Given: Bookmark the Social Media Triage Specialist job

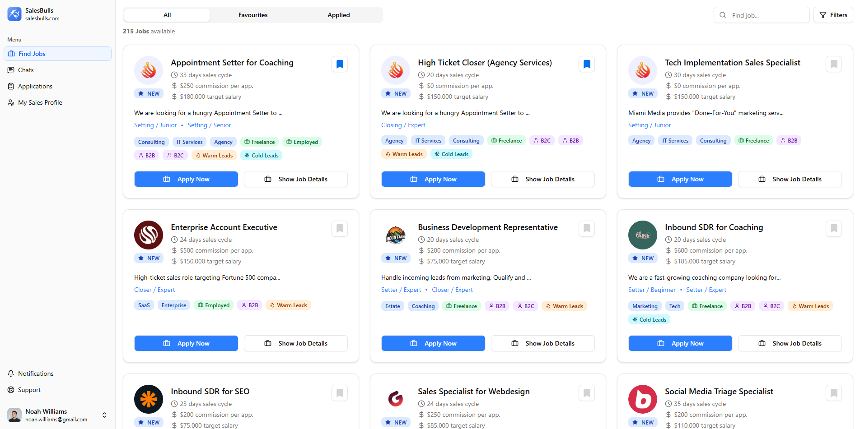Looking at the screenshot, I should 833,393.
